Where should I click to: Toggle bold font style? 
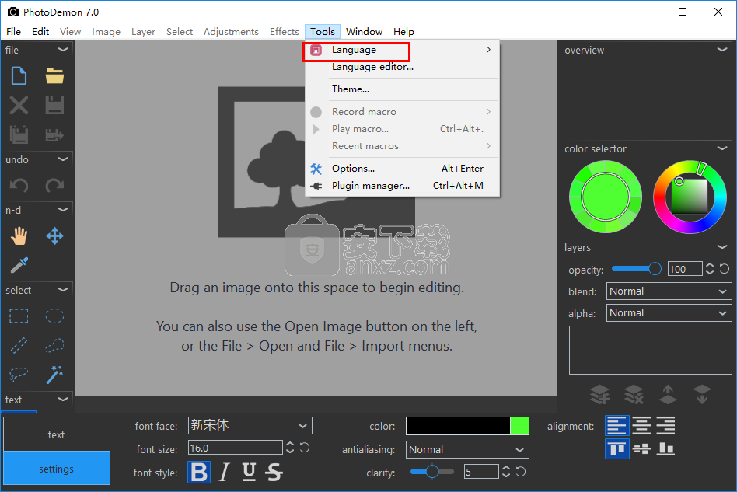[199, 472]
